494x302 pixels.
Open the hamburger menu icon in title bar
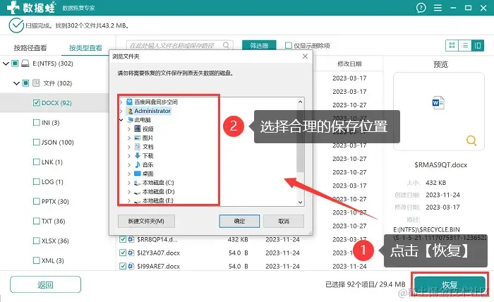438,8
